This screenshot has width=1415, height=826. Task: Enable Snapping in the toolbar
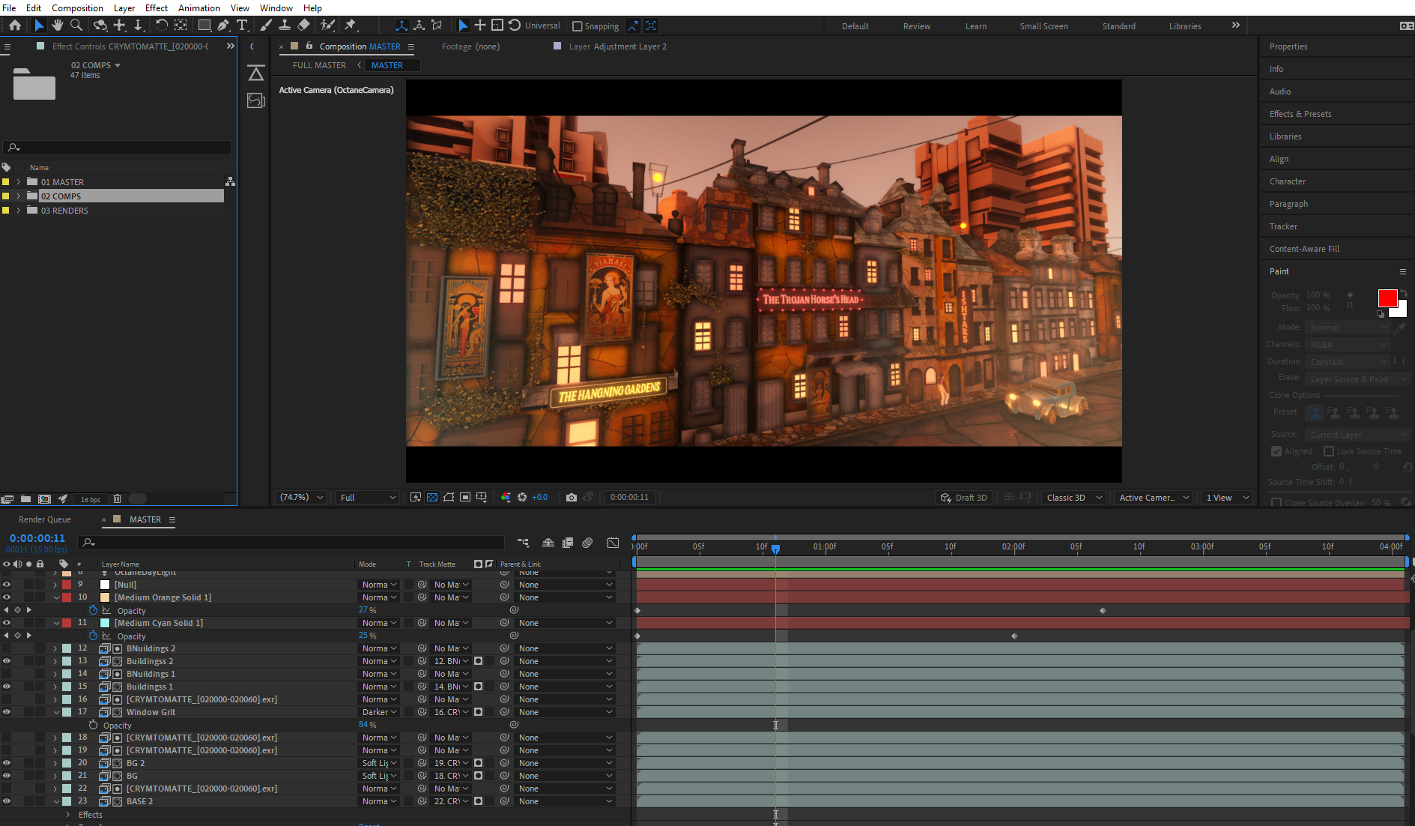click(577, 25)
